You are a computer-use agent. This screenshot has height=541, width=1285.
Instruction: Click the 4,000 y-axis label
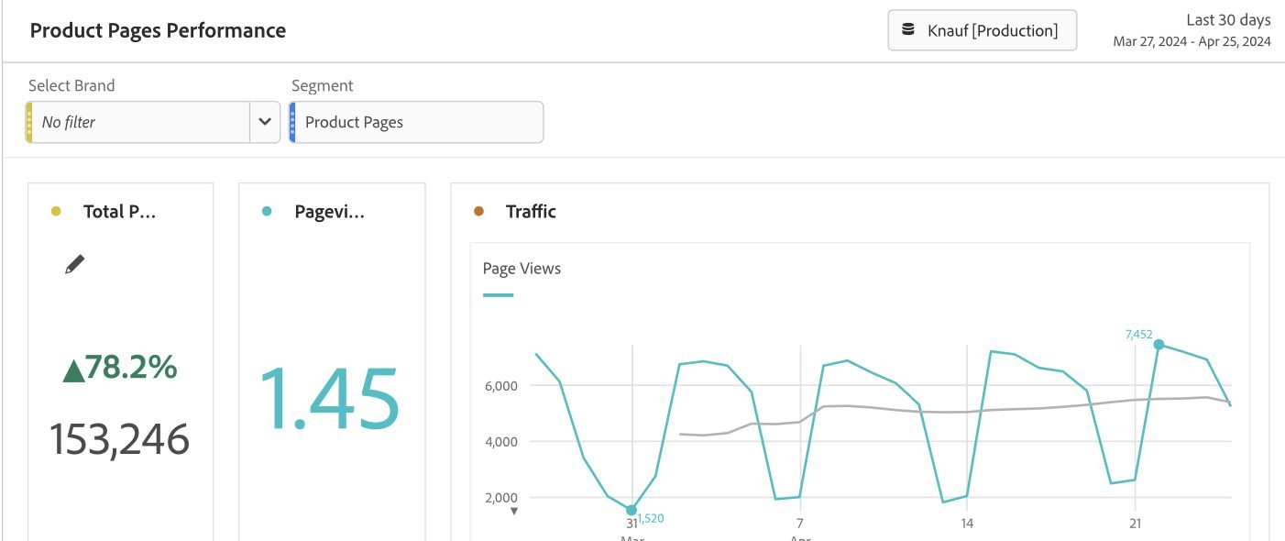(501, 442)
